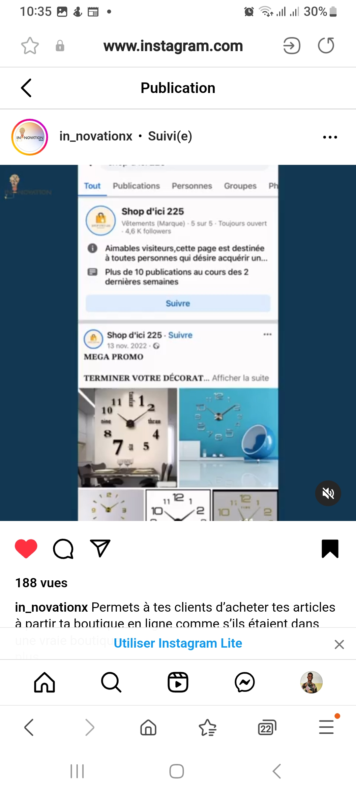Tap Utiliser Instagram Lite link
Screen dimensions: 356x794
[178, 643]
